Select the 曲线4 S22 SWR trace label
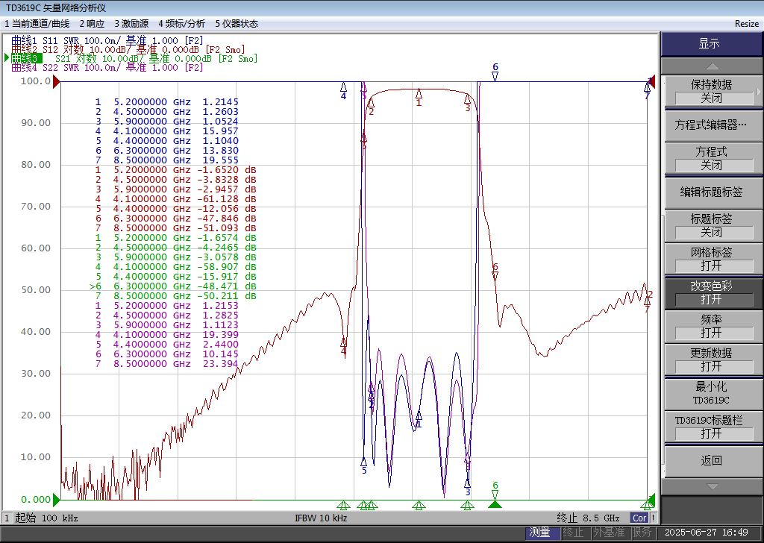This screenshot has width=764, height=543. (x=107, y=67)
